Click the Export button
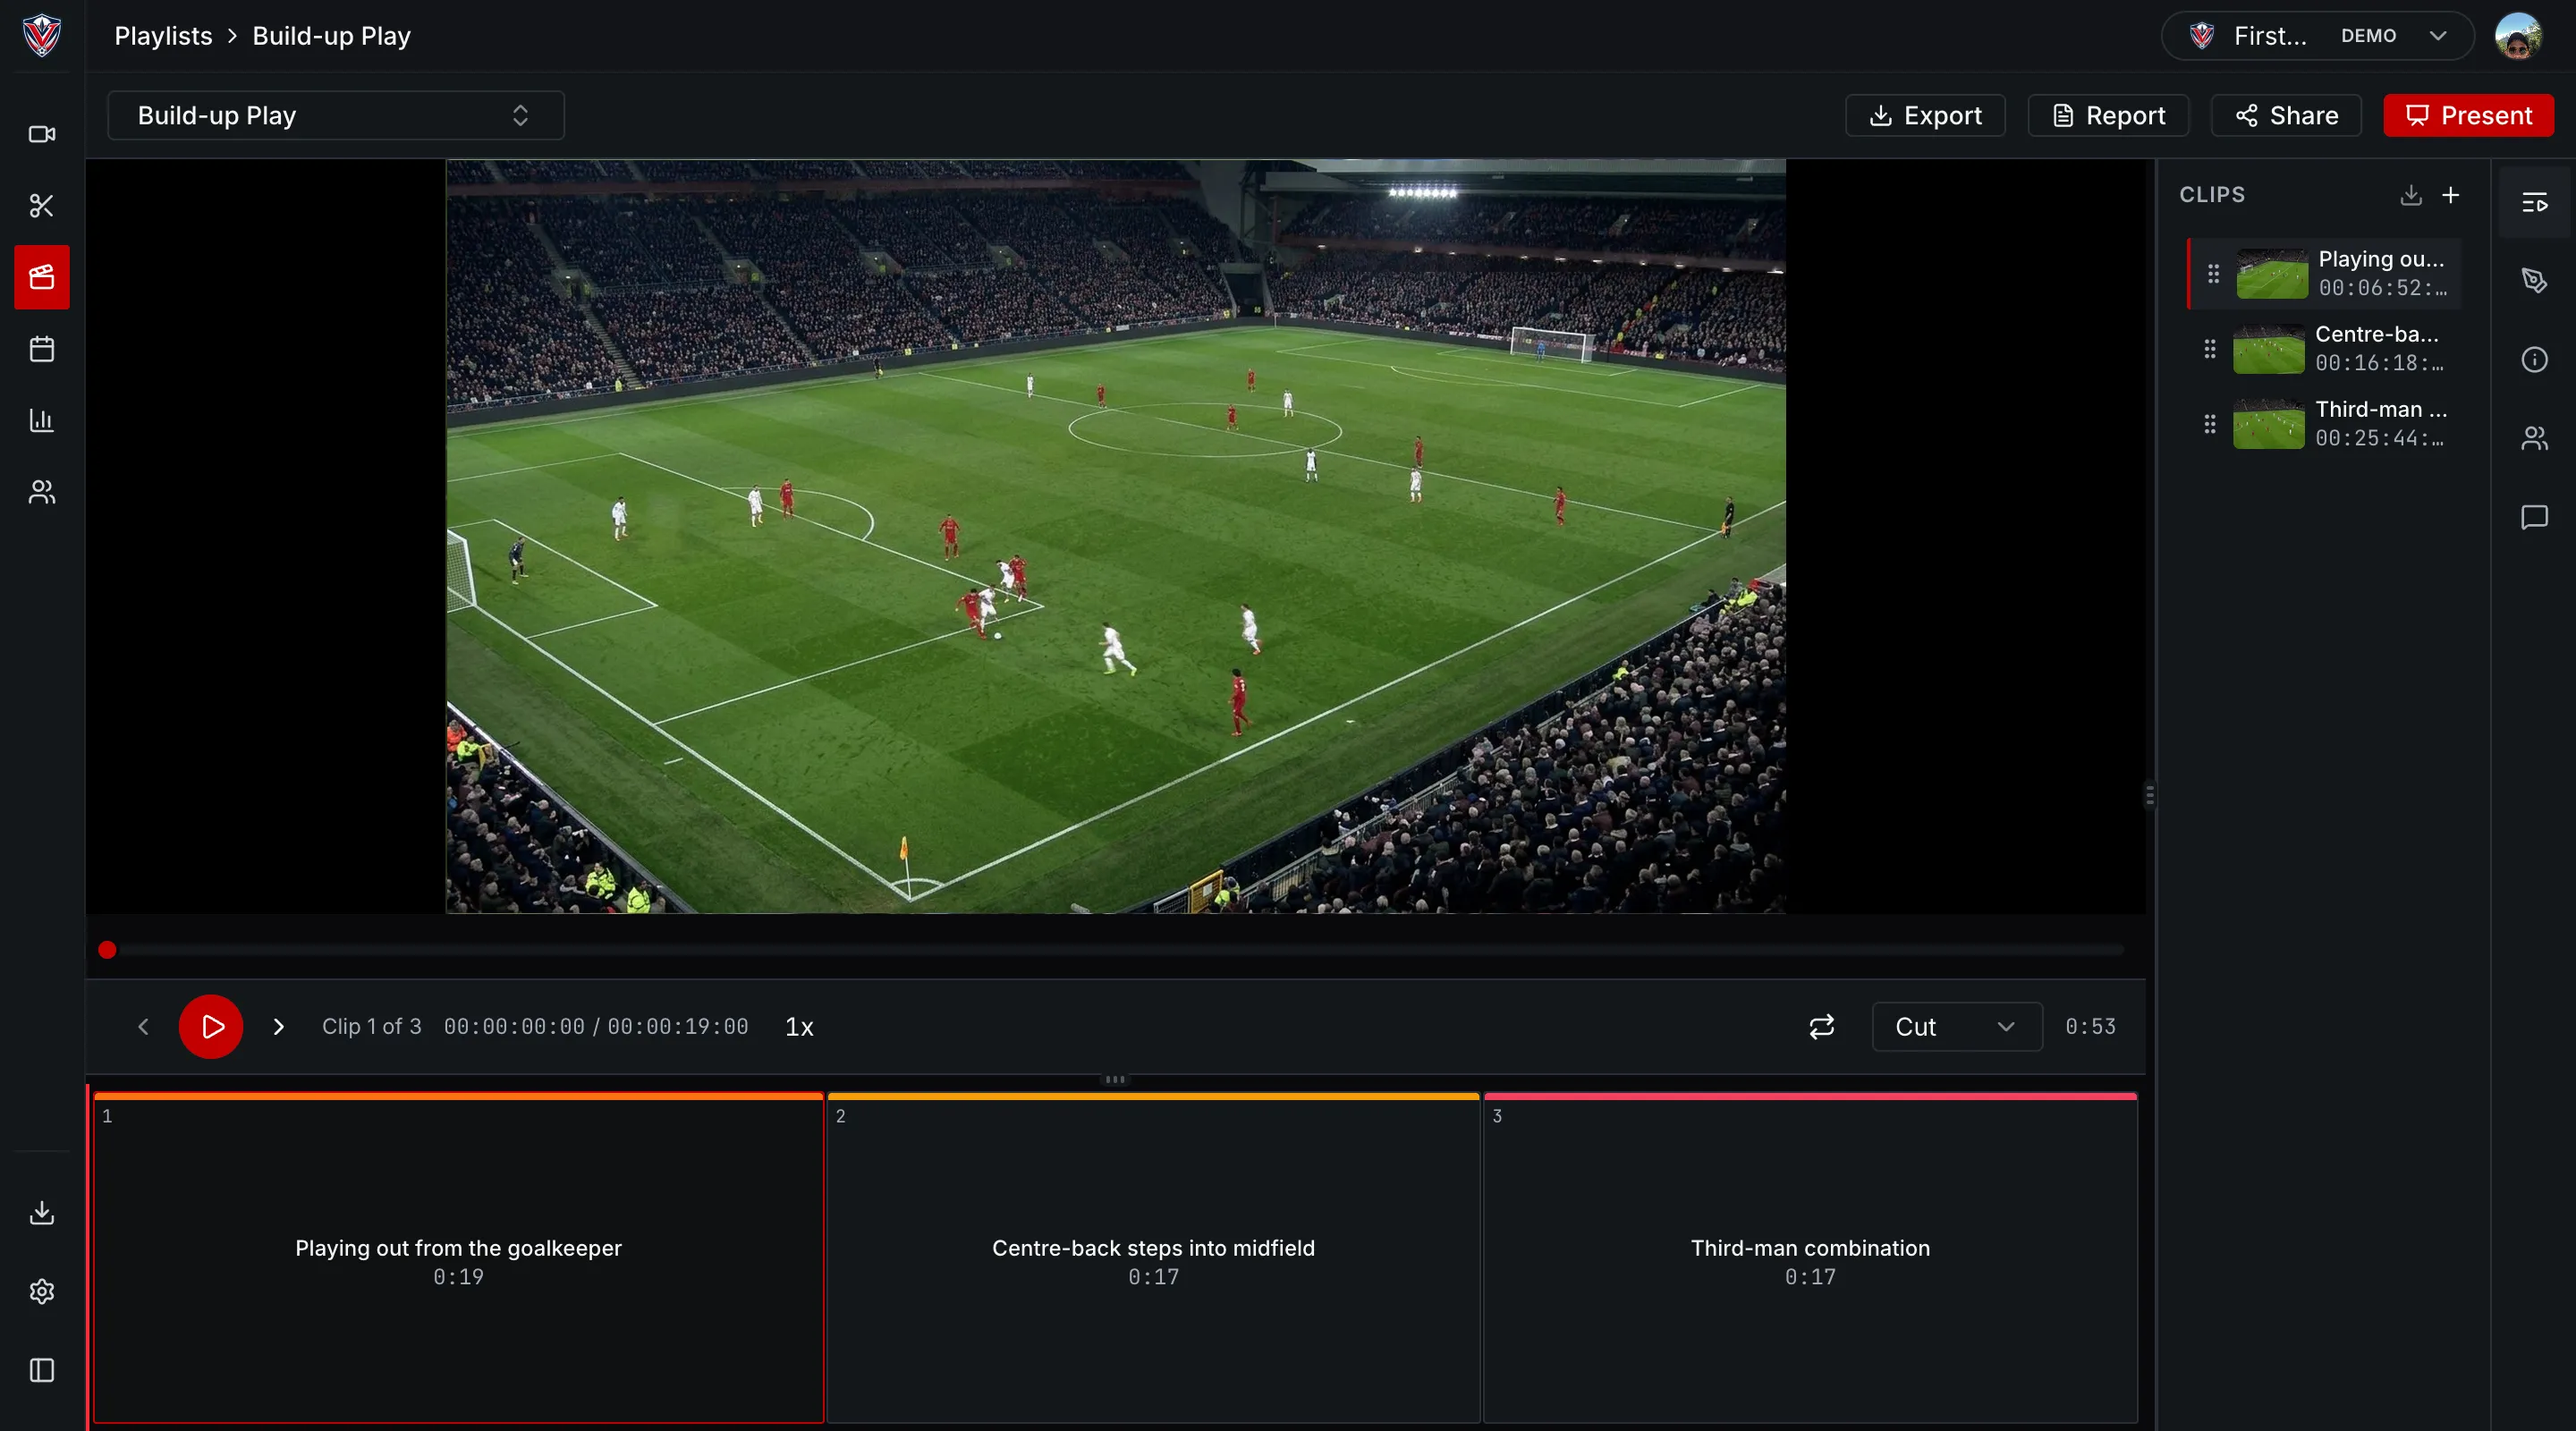This screenshot has height=1431, width=2576. tap(1924, 115)
